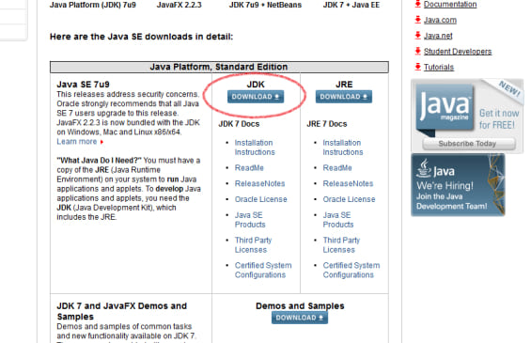Open the Student Developers sidebar link
Viewport: 531px width, 343px height.
tap(458, 52)
